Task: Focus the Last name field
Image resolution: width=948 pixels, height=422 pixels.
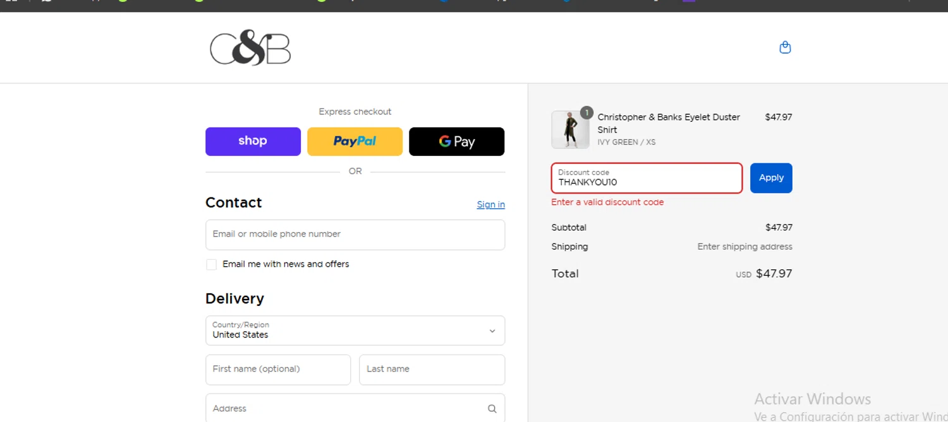Action: (432, 370)
